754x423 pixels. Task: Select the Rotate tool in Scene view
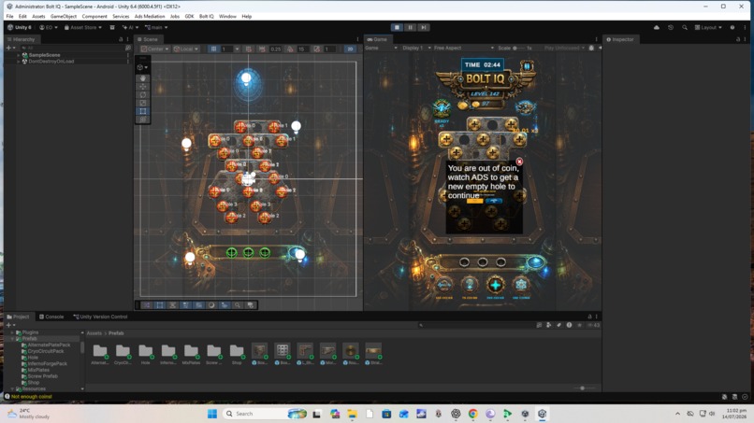point(143,94)
